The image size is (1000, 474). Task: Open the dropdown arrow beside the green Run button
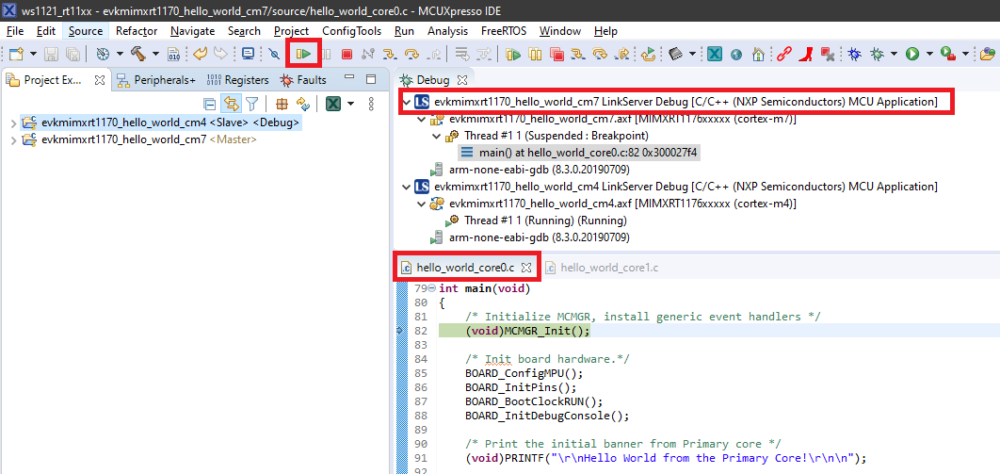tap(927, 55)
